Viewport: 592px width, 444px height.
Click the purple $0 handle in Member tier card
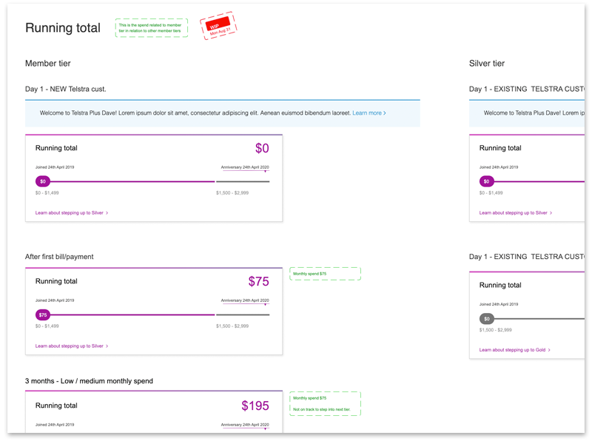tap(43, 181)
